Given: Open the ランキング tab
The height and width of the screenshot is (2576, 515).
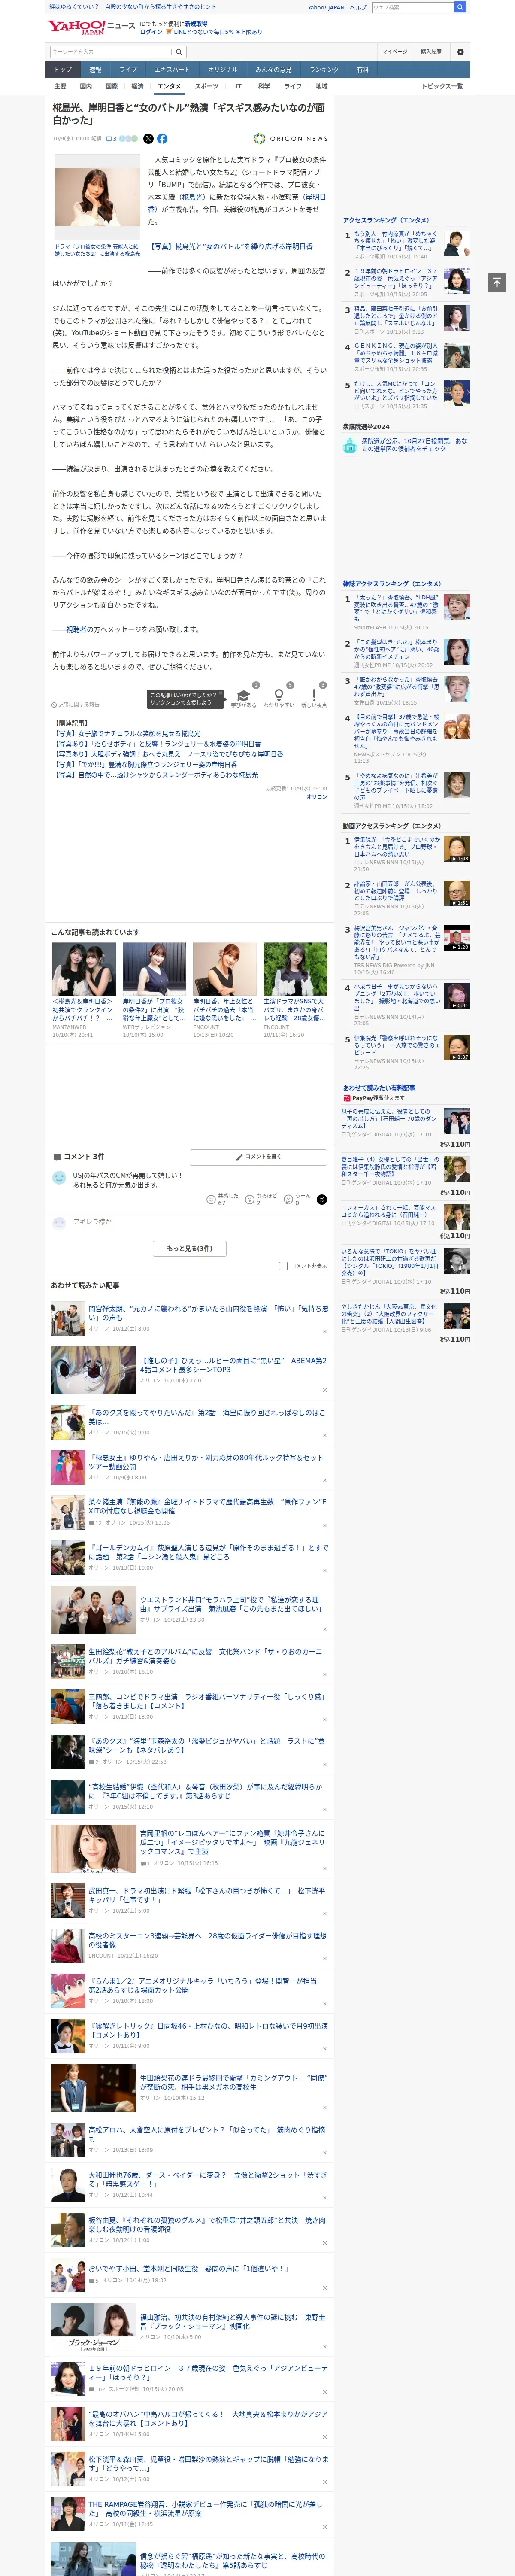Looking at the screenshot, I should tap(324, 70).
